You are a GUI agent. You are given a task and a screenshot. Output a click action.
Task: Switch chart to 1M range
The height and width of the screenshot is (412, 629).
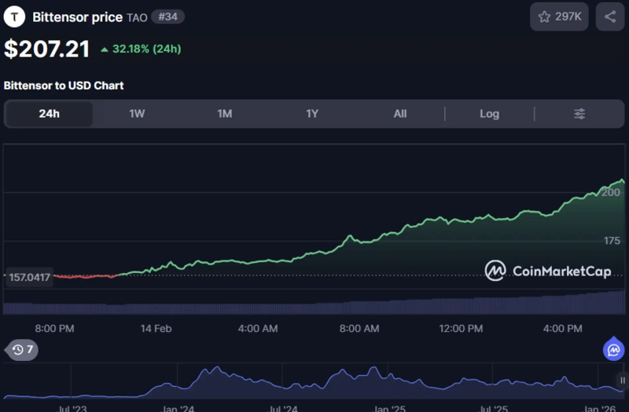225,114
